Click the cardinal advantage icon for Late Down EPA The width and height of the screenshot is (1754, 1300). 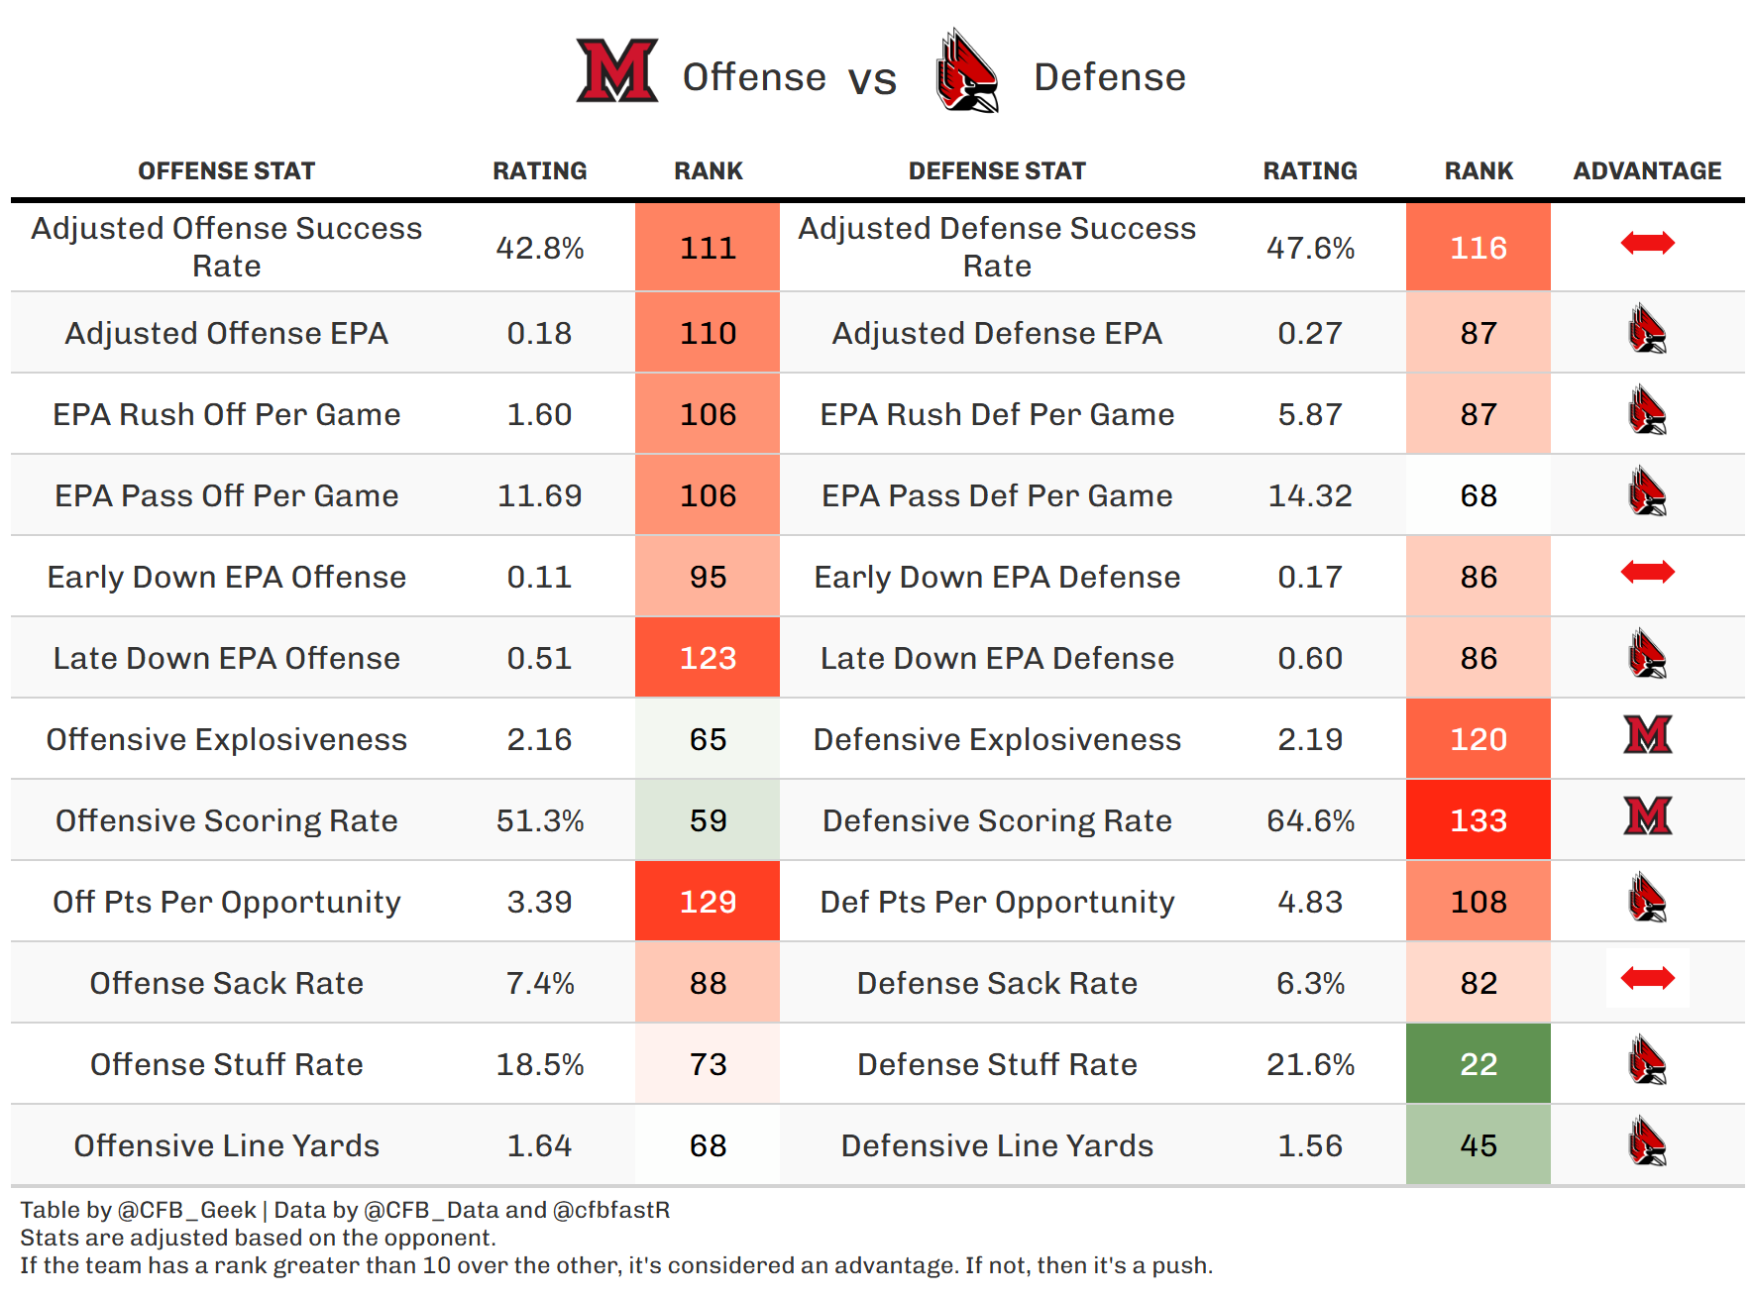tap(1647, 654)
